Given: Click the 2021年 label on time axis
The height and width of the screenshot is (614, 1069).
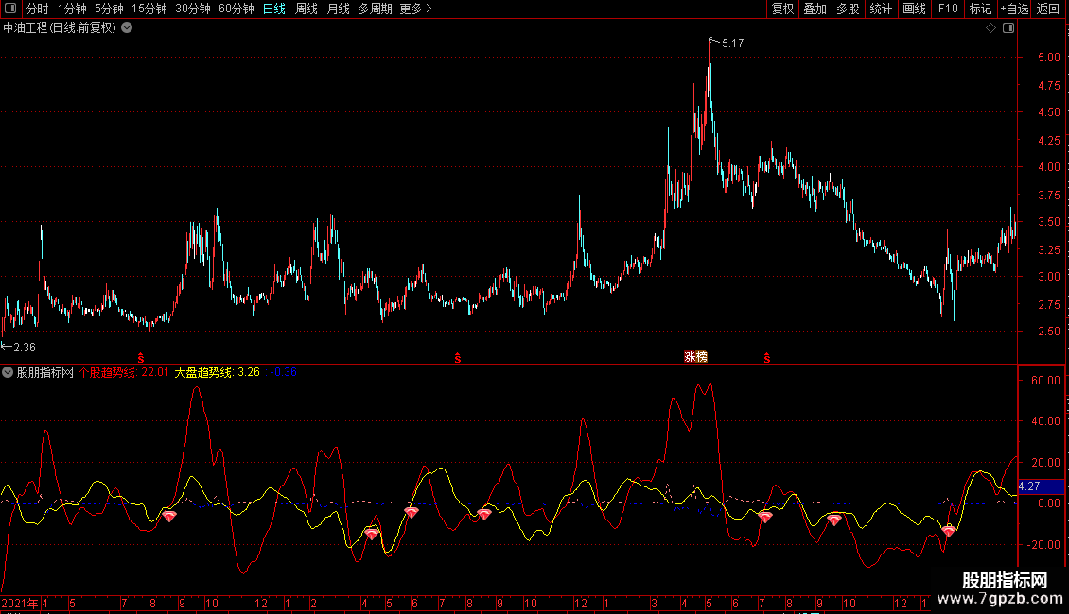Looking at the screenshot, I should point(20,604).
